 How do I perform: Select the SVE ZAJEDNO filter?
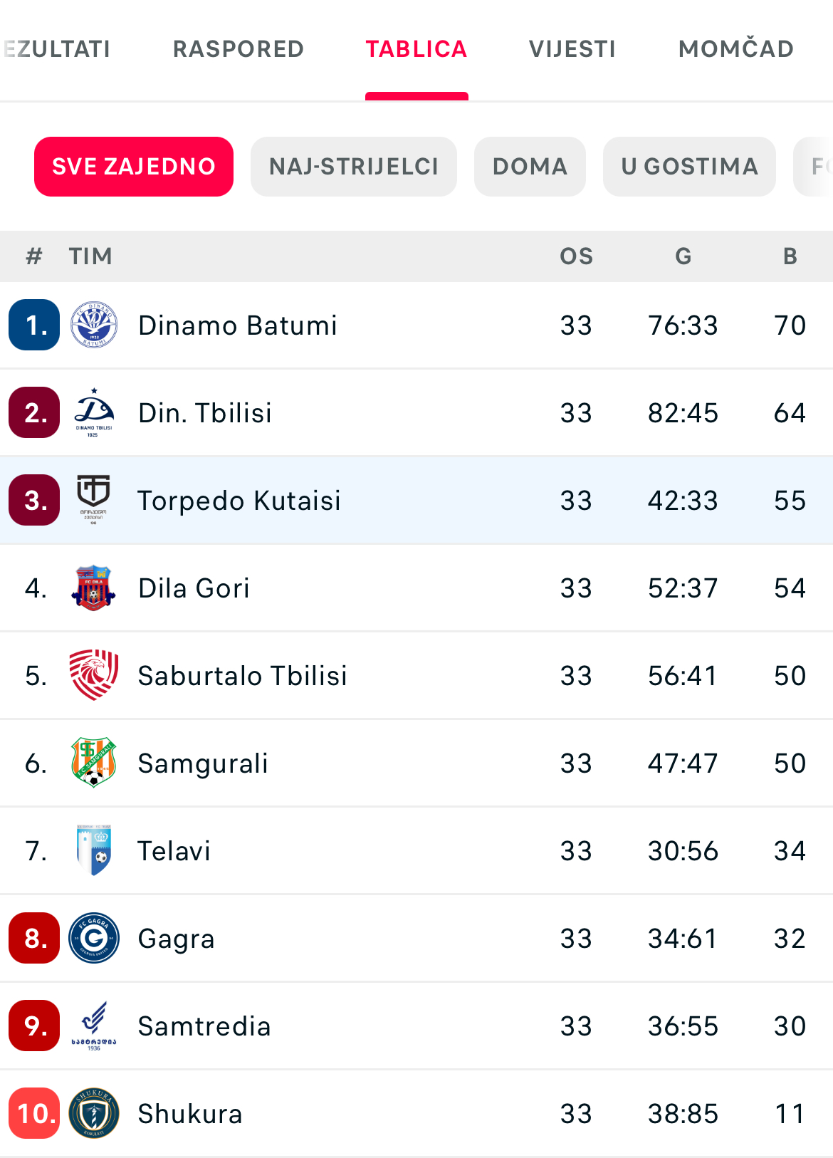pyautogui.click(x=134, y=167)
